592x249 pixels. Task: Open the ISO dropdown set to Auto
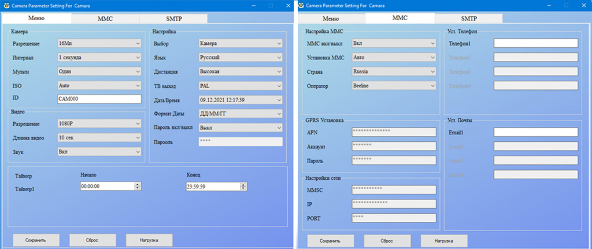point(99,85)
